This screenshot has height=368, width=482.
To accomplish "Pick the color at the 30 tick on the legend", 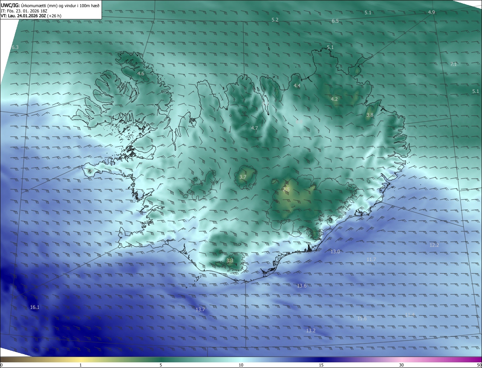I will tap(401, 360).
